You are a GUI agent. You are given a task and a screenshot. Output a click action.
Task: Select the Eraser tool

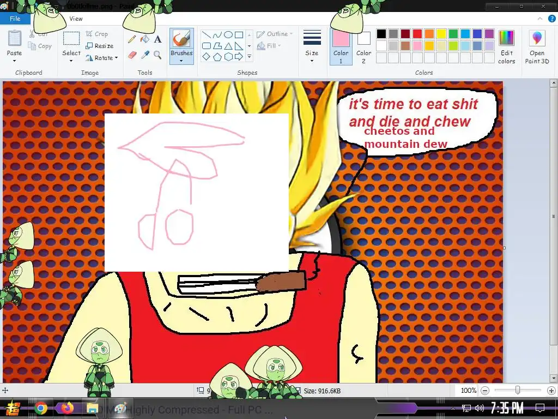[x=132, y=55]
